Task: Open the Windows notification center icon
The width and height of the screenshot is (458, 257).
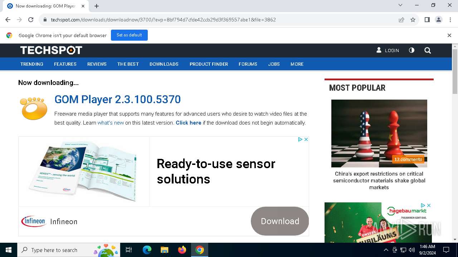Action: (446, 250)
